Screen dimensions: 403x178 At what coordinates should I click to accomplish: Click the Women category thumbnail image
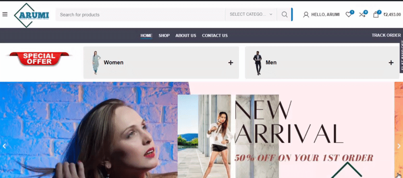tap(96, 62)
